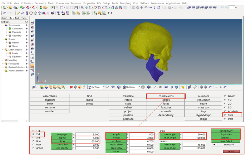Image resolution: width=245 pixels, height=155 pixels.
Task: Click the Components folder icon in the tree
Action: 6,25
